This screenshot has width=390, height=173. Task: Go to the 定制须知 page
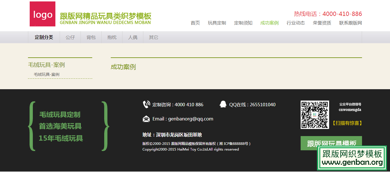pos(243,23)
